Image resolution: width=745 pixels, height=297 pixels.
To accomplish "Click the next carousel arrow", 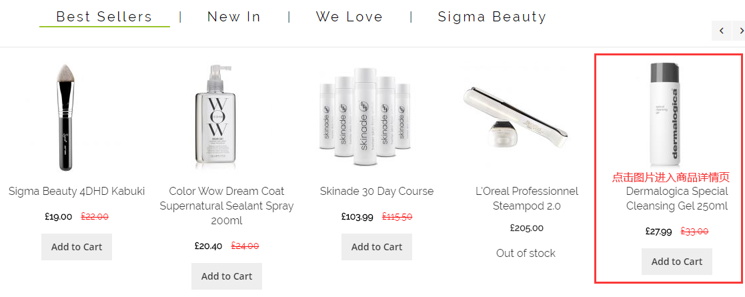I will coord(740,31).
